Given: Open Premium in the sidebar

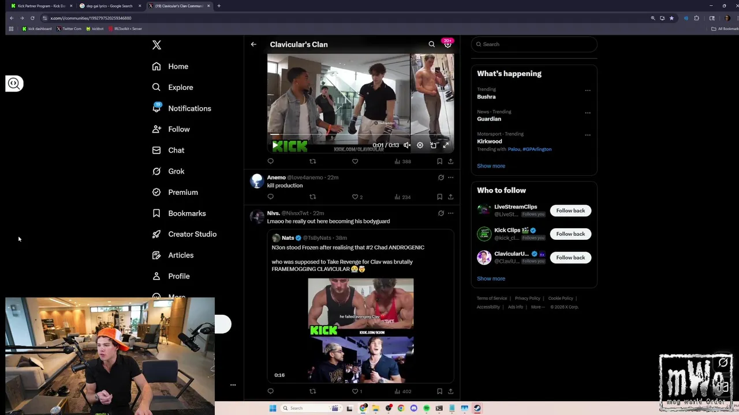Looking at the screenshot, I should click(x=175, y=193).
